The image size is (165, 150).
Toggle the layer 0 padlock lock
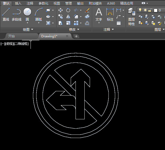click(150, 10)
